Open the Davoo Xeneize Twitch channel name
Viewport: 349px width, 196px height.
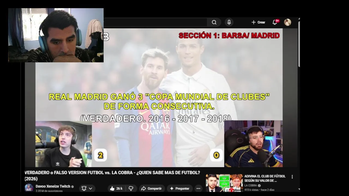coord(53,186)
